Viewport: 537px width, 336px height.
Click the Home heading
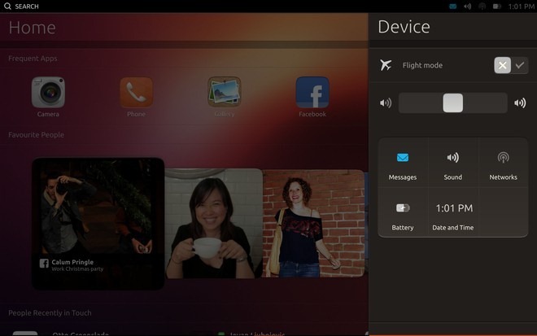[33, 28]
